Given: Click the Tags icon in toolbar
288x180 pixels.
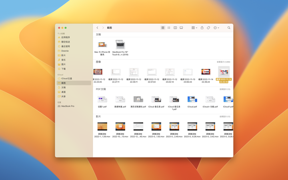Looking at the screenshot, I should pyautogui.click(x=208, y=28).
